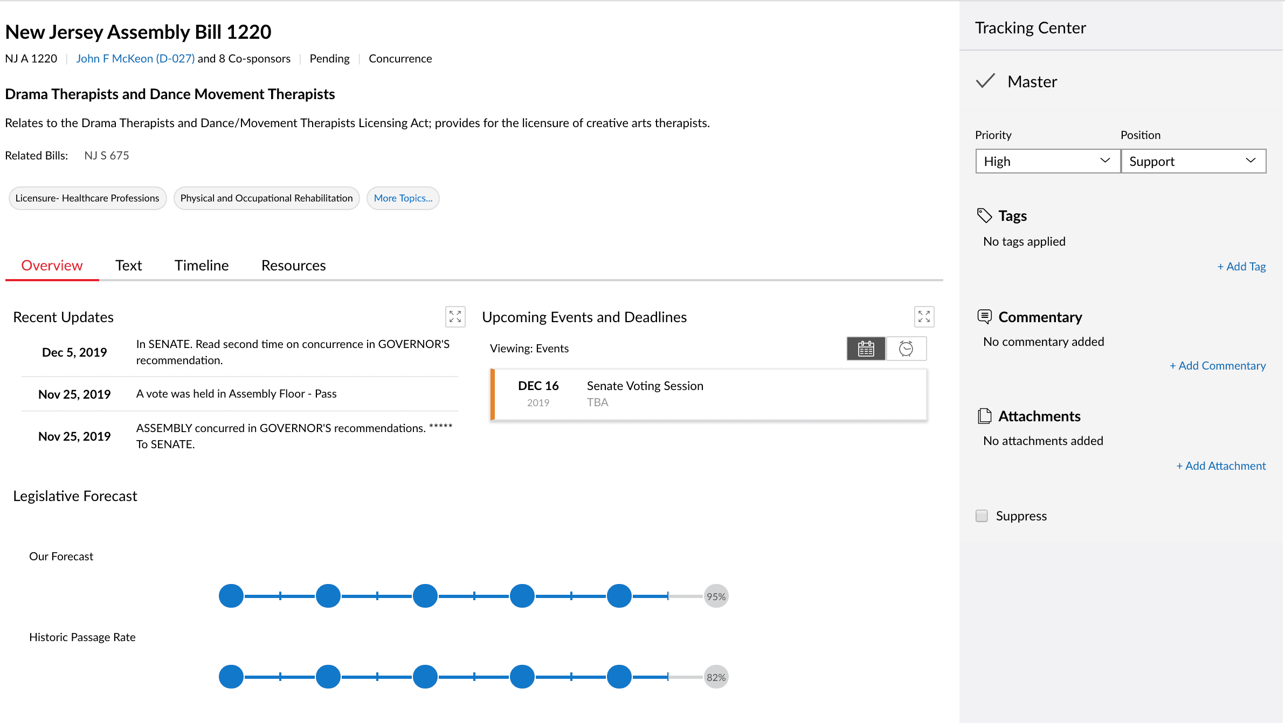This screenshot has width=1285, height=723.
Task: Open the Text tab
Action: pyautogui.click(x=128, y=266)
